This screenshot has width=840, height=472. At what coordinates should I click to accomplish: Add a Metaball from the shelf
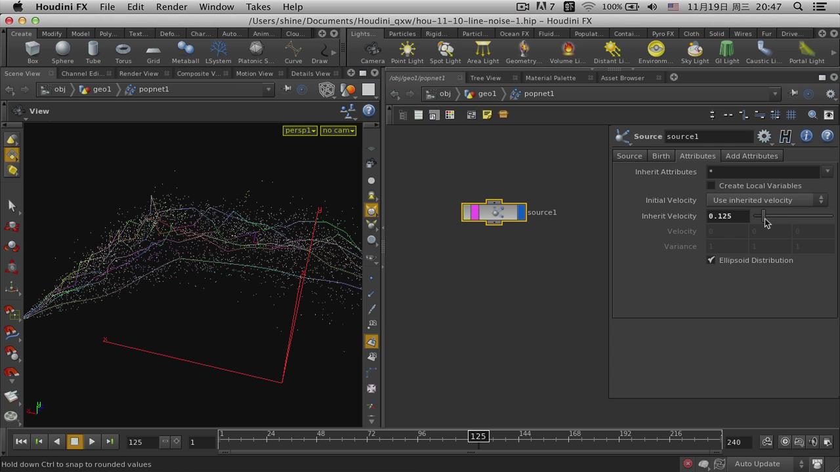click(185, 52)
